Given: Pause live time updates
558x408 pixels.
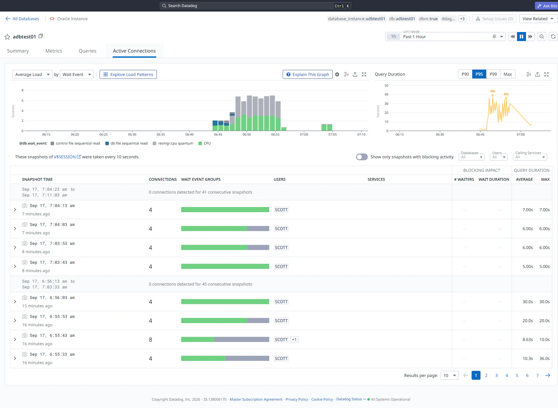Looking at the screenshot, I should click(522, 37).
